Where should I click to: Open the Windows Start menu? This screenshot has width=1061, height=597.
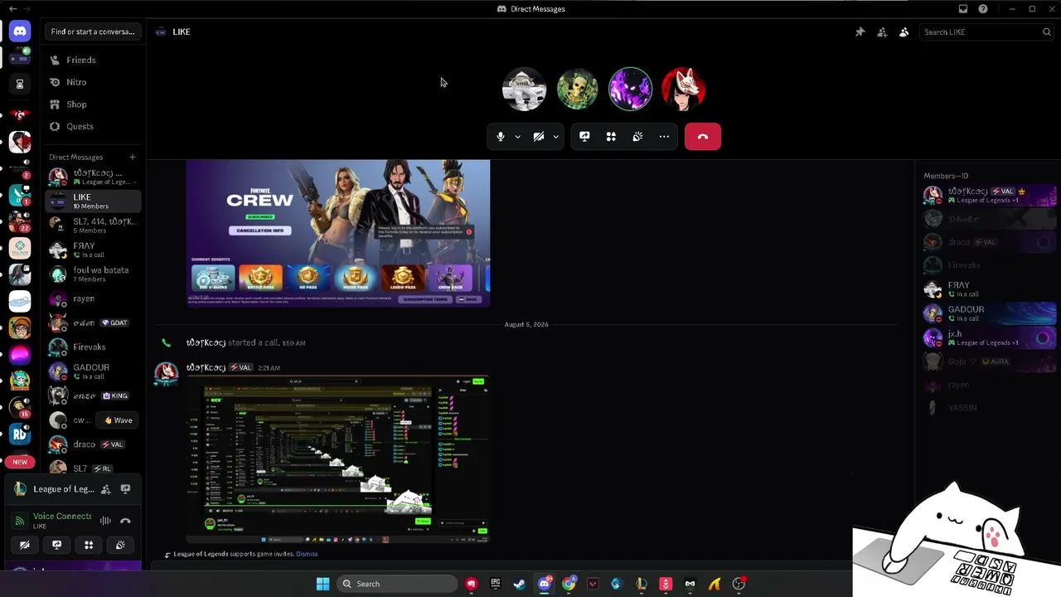point(322,584)
